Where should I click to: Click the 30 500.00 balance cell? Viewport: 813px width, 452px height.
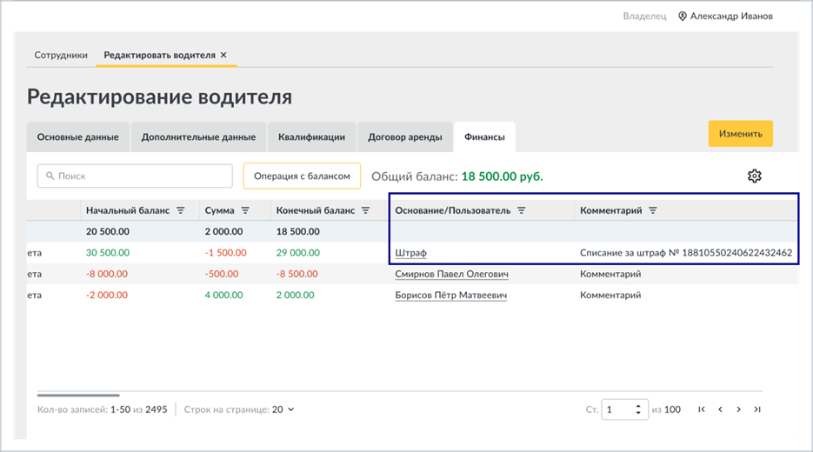108,253
